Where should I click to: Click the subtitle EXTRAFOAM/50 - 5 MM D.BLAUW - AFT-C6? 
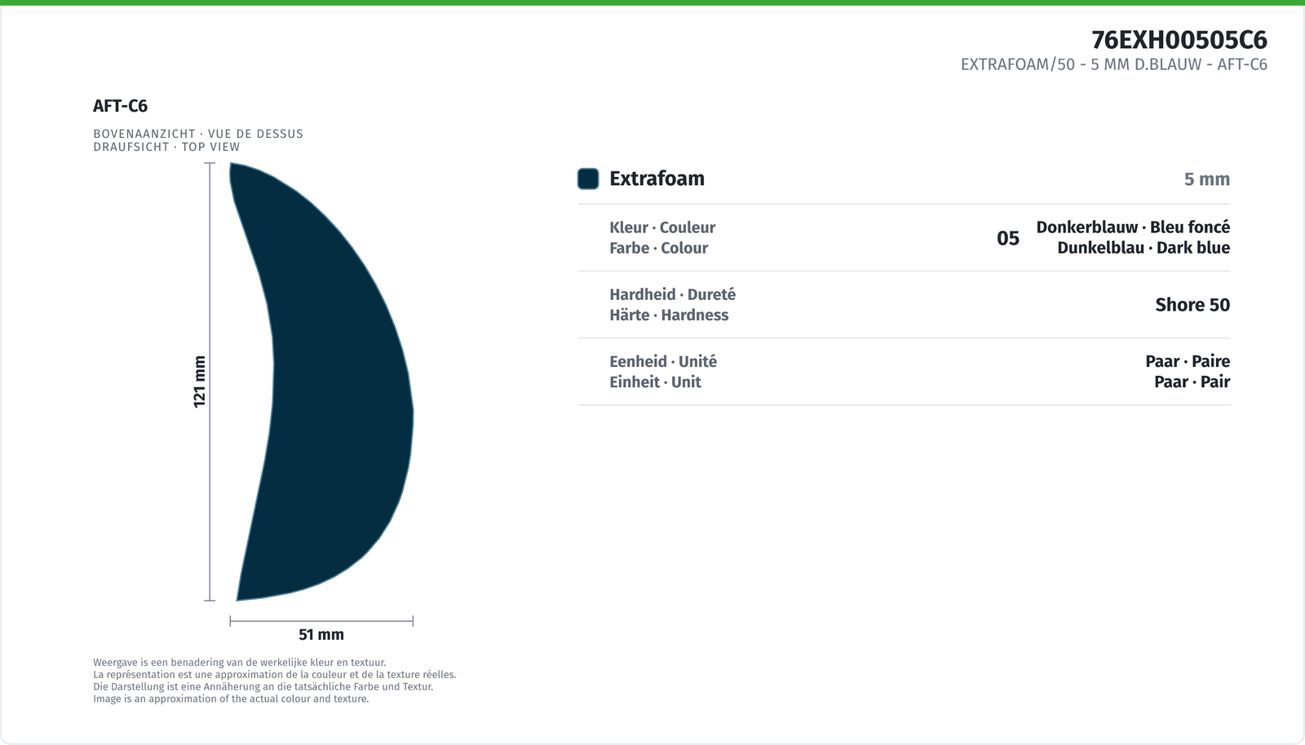[1114, 64]
